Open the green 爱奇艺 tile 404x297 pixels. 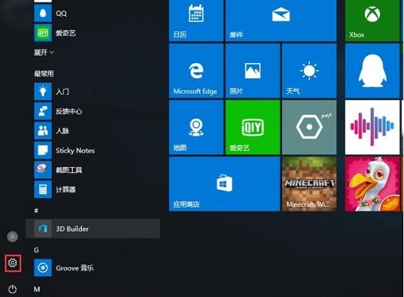click(x=253, y=127)
